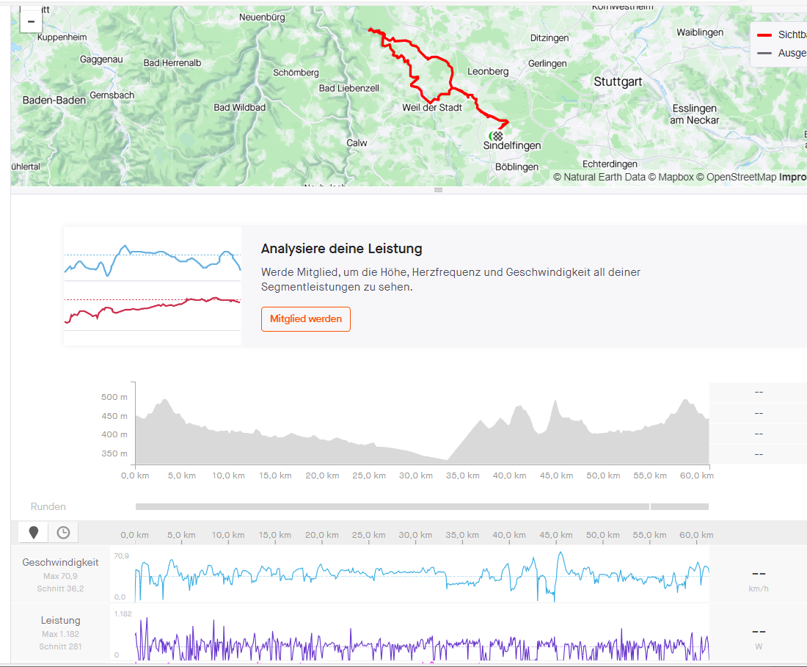Image resolution: width=807 pixels, height=667 pixels.
Task: Click the Leistung row label
Action: click(60, 620)
